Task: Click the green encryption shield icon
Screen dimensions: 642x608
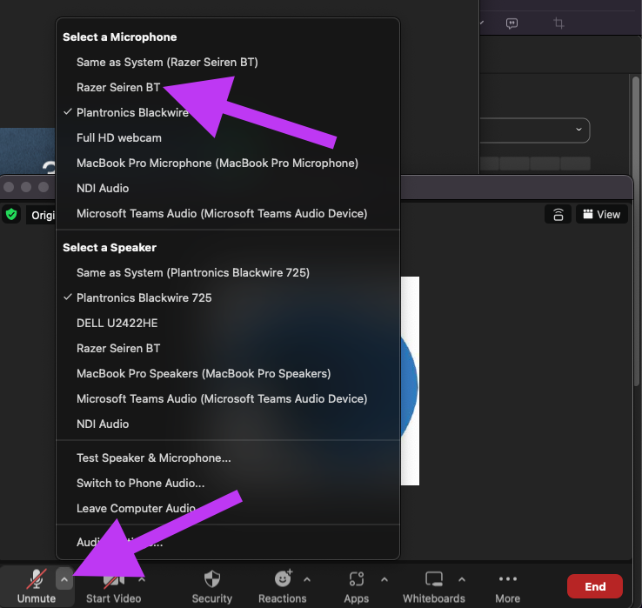Action: coord(11,214)
